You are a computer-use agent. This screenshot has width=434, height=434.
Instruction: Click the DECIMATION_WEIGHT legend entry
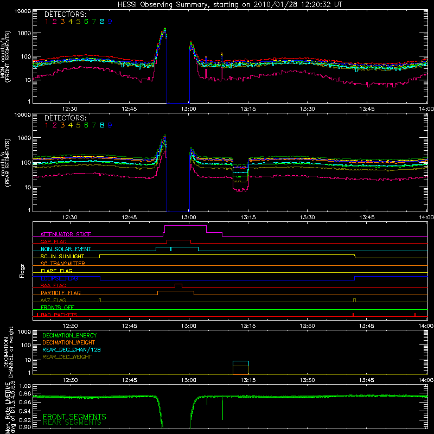pyautogui.click(x=69, y=342)
